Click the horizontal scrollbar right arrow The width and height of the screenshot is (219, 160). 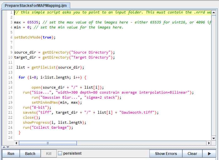click(x=209, y=143)
